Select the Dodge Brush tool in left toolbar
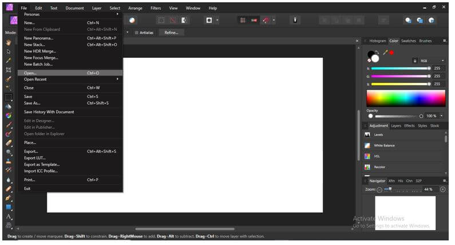This screenshot has height=245, width=455. click(9, 152)
